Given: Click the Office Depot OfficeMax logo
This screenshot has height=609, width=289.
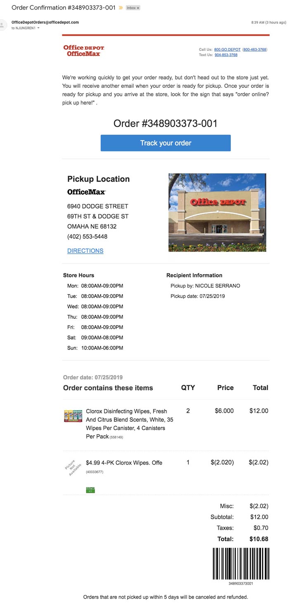Looking at the screenshot, I should pos(84,50).
